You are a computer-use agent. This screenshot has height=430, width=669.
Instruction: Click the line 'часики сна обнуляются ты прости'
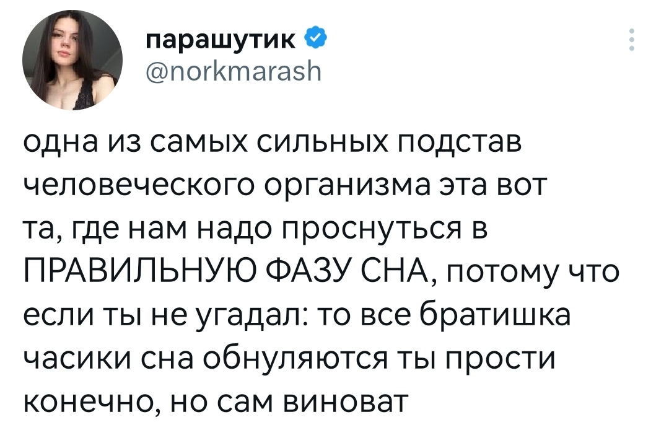click(x=289, y=358)
